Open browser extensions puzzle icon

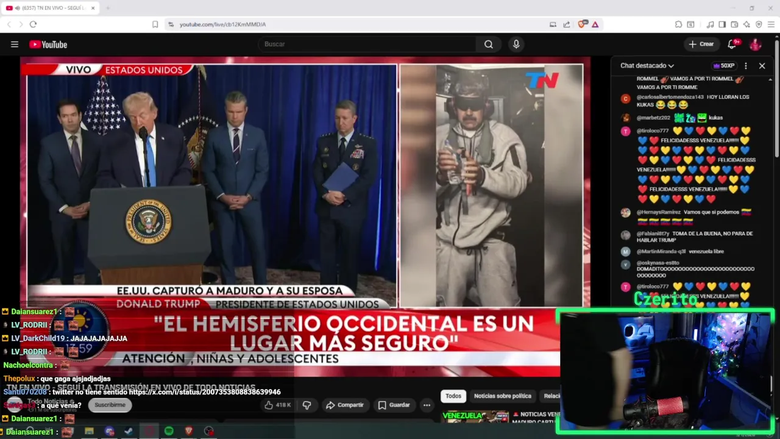click(678, 24)
